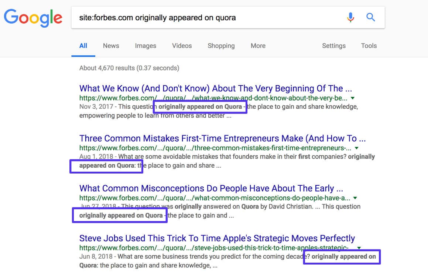Click the Google logo
428x273 pixels.
point(33,17)
